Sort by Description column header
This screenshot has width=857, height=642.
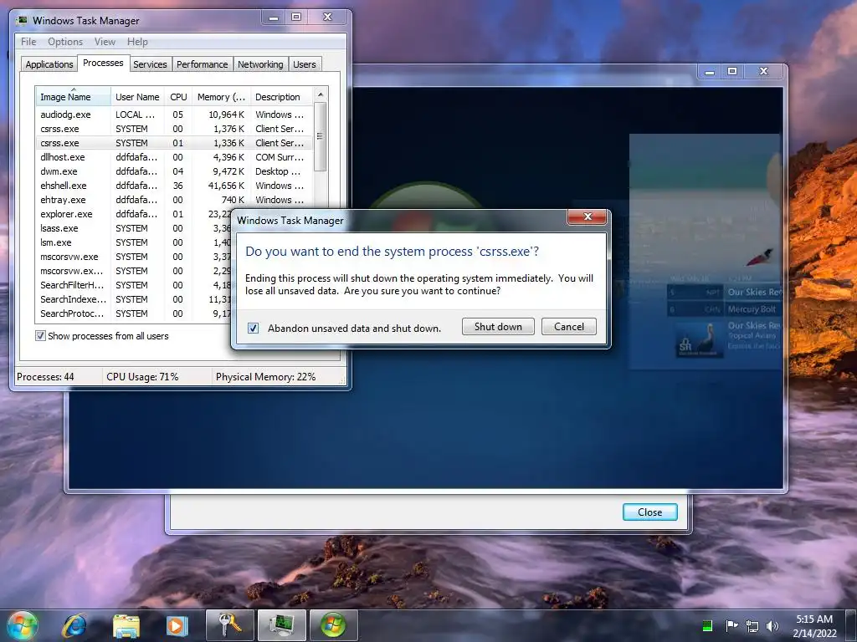[281, 97]
